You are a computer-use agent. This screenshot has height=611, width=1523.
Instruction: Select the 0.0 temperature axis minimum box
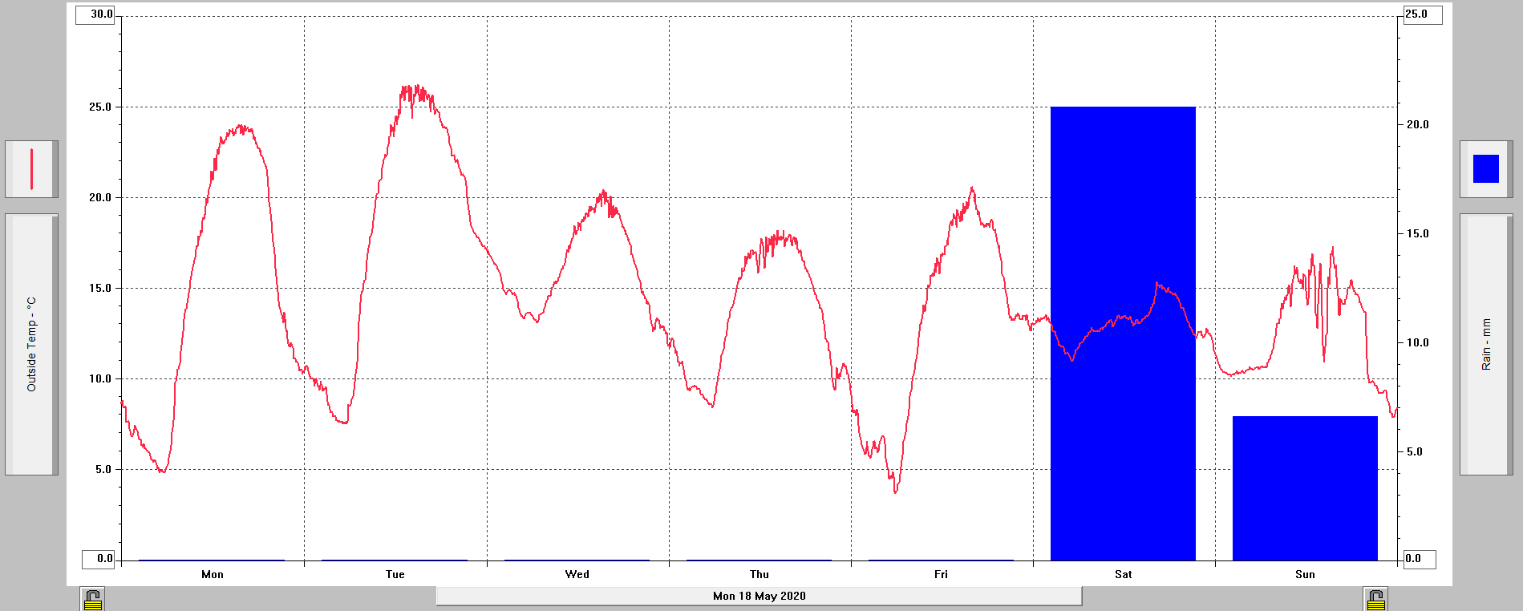pos(99,559)
